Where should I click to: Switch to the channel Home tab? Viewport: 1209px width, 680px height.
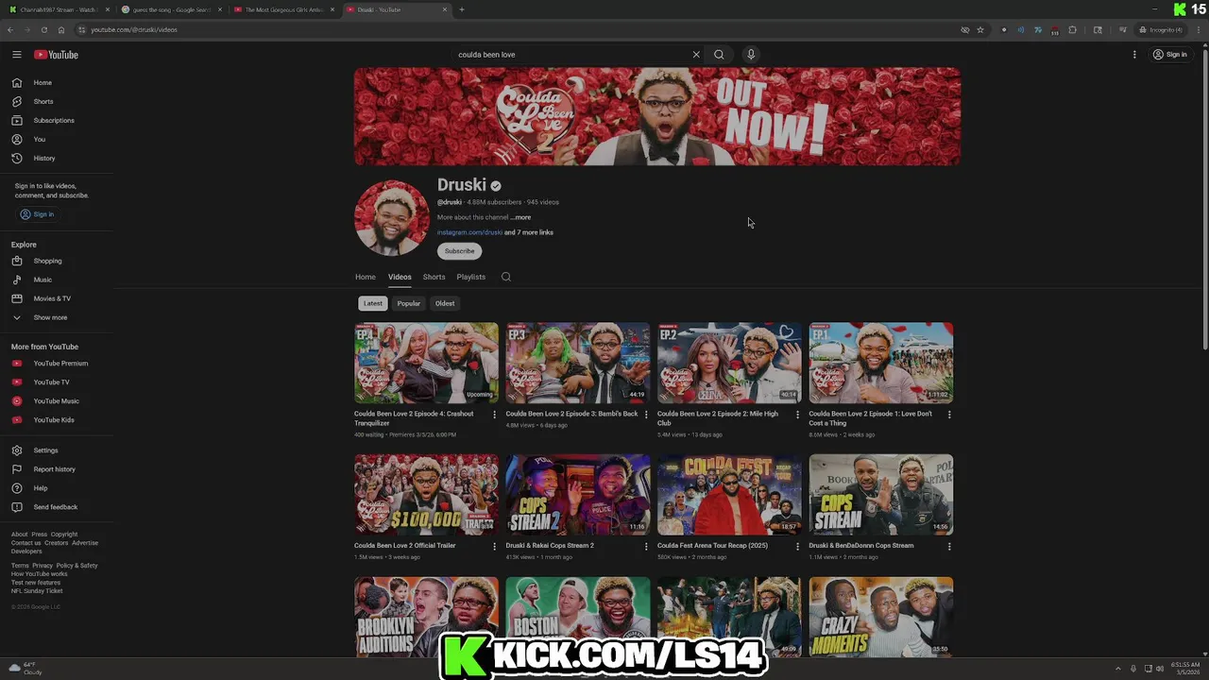(366, 277)
